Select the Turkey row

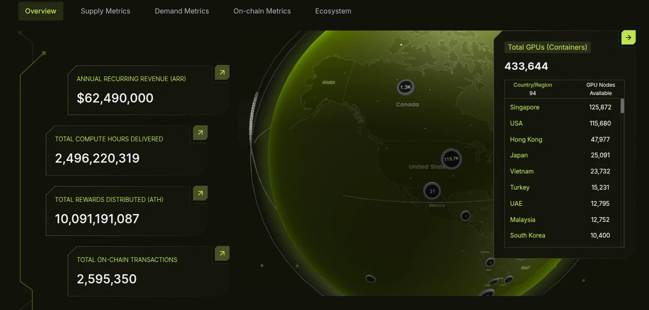pos(562,187)
